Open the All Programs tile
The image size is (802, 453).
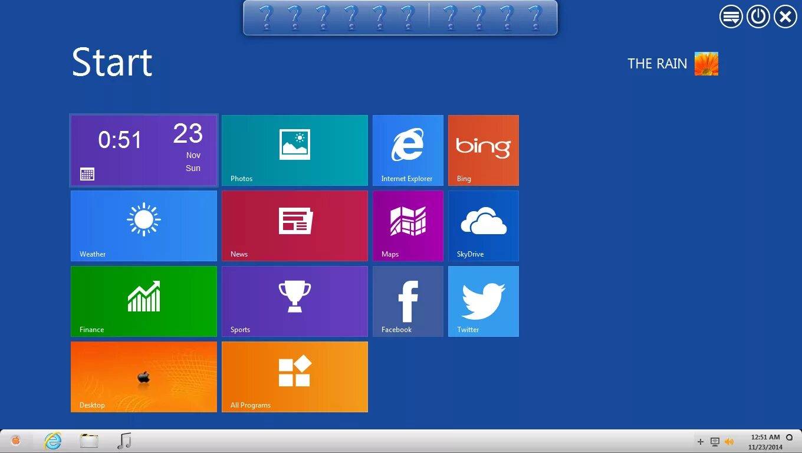click(x=295, y=377)
